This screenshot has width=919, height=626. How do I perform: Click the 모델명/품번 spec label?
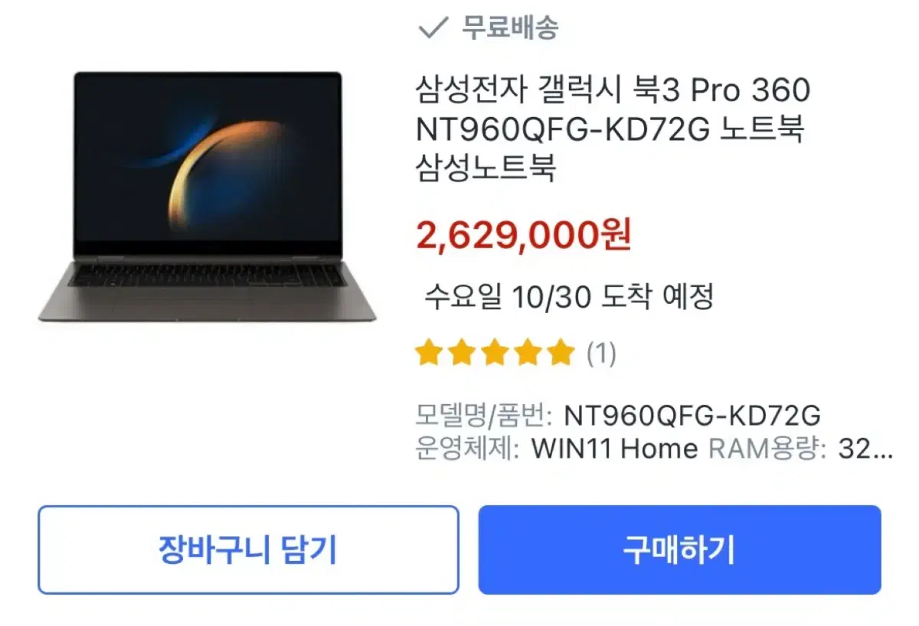[484, 416]
